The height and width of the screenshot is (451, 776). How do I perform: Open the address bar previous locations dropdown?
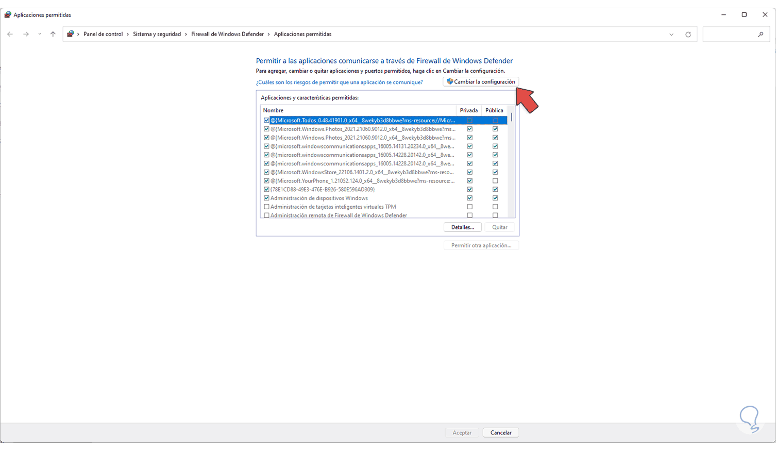coord(671,35)
